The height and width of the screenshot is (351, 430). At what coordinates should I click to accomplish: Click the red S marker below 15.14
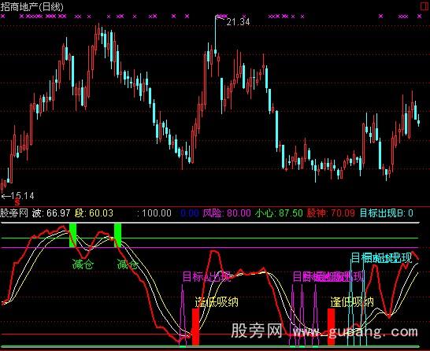pos(17,202)
